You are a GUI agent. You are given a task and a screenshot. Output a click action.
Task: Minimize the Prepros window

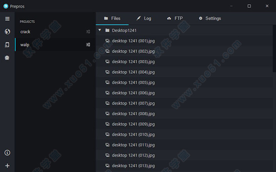[231, 6]
